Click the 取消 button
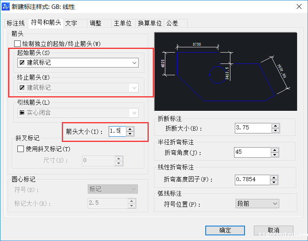Viewport: 308px width, 241px height. [x=274, y=230]
